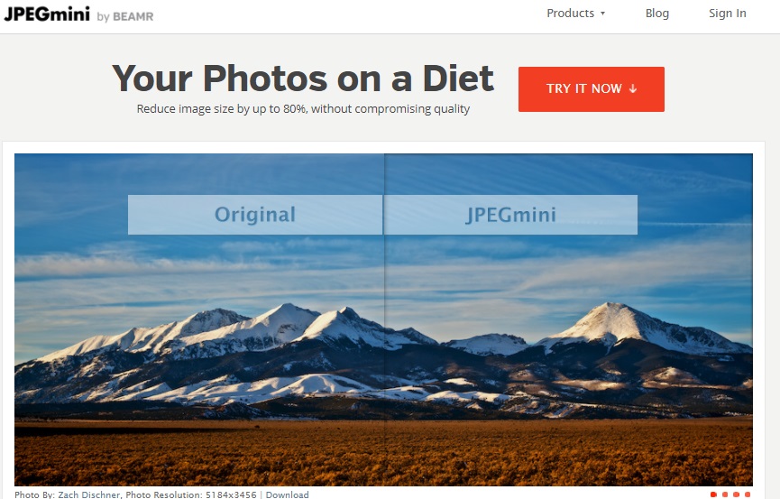This screenshot has height=499, width=780.
Task: Open the Sign In link
Action: (728, 14)
